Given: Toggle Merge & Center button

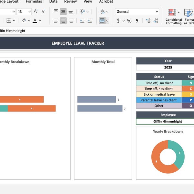Looking at the screenshot, I should pyautogui.click(x=102, y=21).
